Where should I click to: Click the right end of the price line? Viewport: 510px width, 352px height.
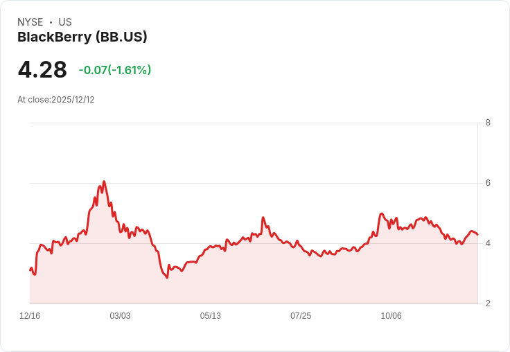coord(477,235)
